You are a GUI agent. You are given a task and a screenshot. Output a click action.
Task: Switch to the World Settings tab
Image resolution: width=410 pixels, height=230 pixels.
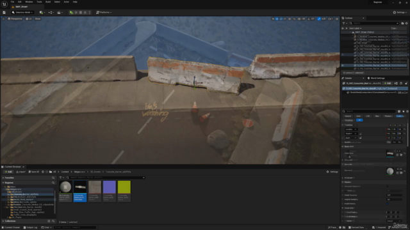pyautogui.click(x=376, y=78)
